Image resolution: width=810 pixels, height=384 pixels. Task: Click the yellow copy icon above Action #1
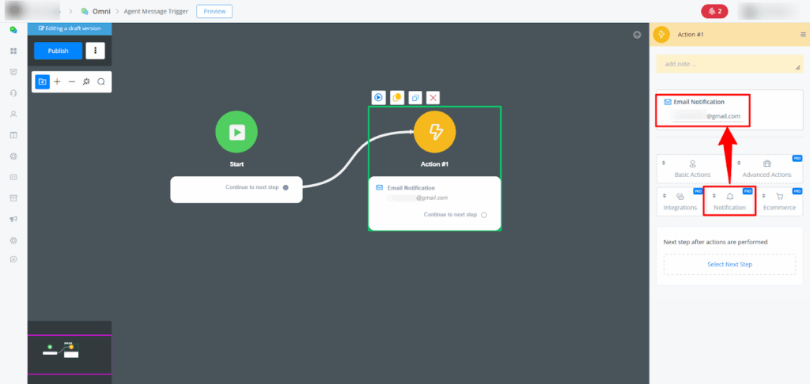pyautogui.click(x=397, y=97)
